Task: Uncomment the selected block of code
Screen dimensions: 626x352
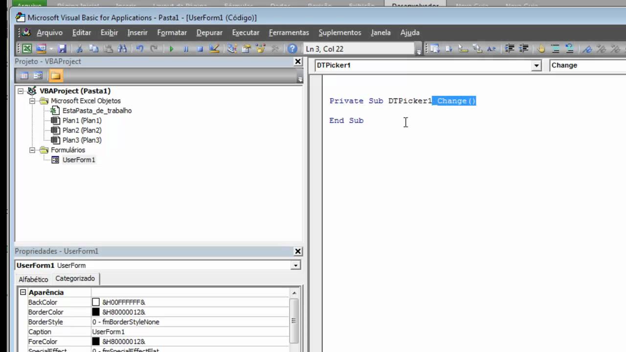Action: pyautogui.click(x=570, y=49)
